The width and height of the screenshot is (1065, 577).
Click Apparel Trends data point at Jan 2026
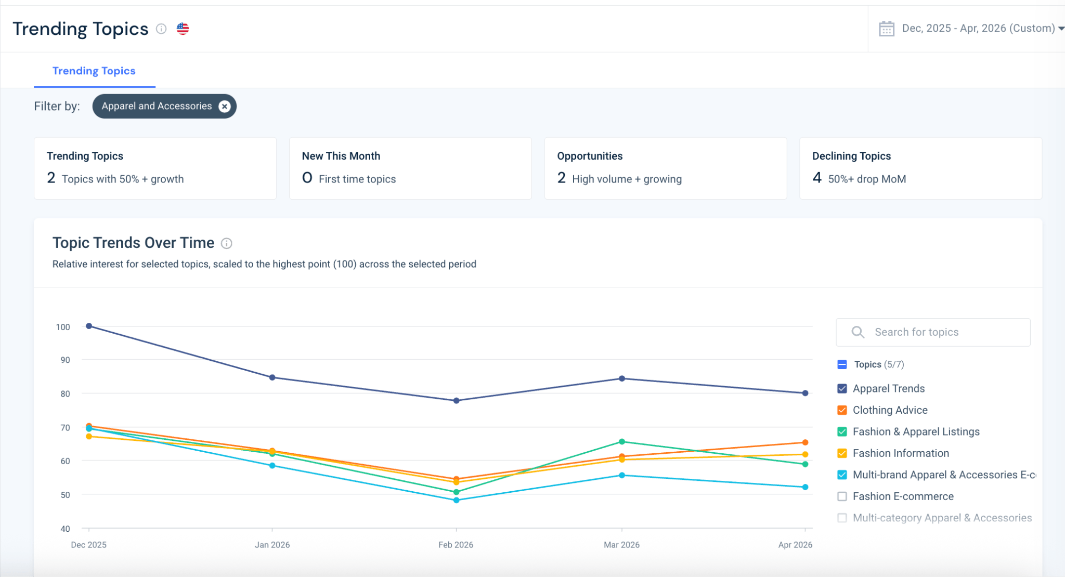tap(272, 377)
